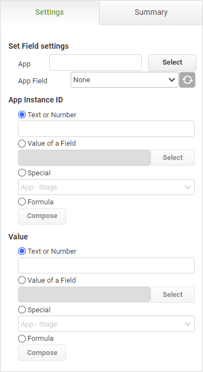
Task: Click the Set Field settings heading
Action: point(39,46)
